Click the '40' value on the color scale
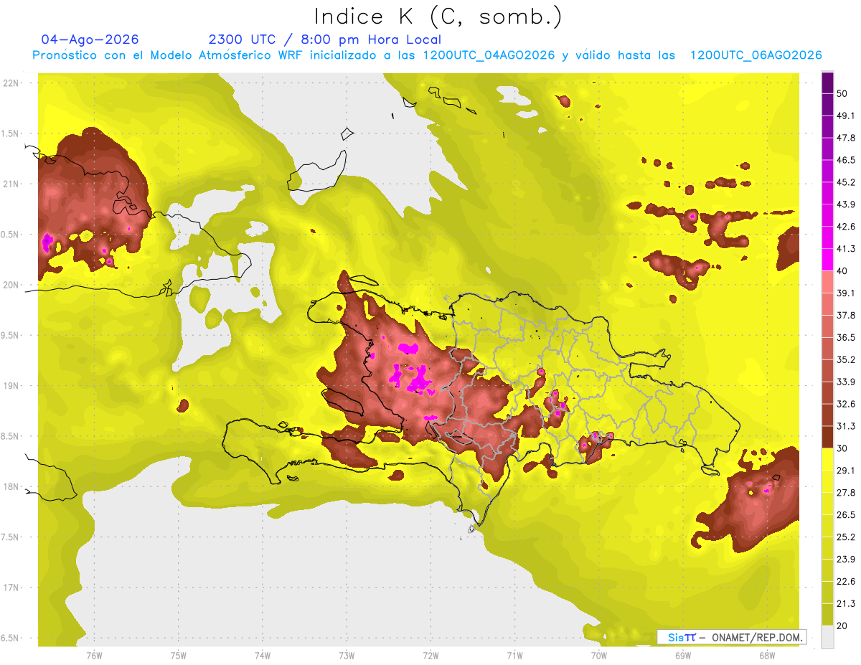The image size is (861, 665). [842, 270]
